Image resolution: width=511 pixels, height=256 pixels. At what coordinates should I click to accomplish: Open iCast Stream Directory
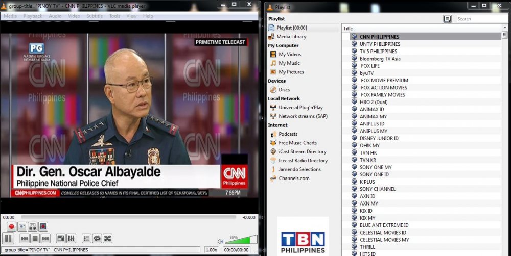pyautogui.click(x=302, y=151)
